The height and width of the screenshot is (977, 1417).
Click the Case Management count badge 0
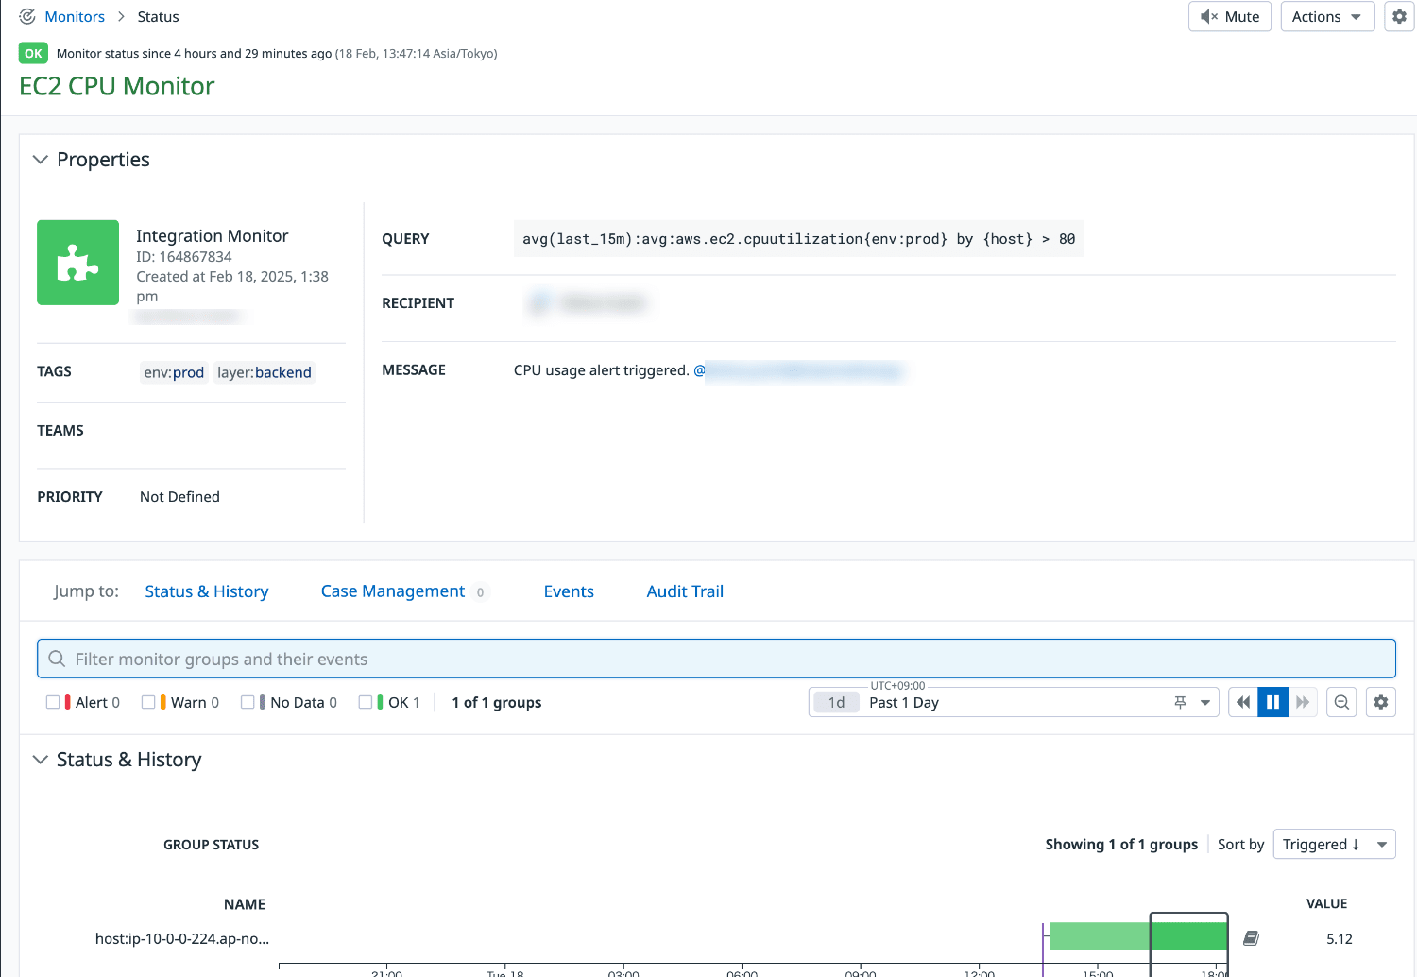click(x=480, y=592)
